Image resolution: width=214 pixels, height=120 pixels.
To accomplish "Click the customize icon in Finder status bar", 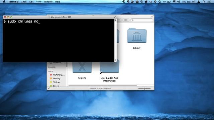I will tap(49, 88).
